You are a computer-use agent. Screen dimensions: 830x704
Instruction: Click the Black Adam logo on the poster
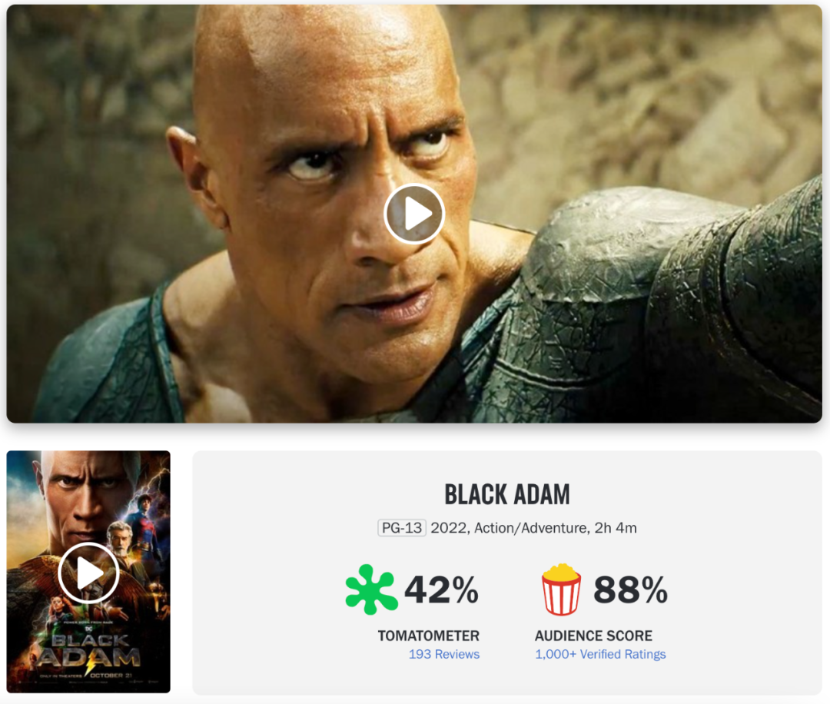tap(88, 651)
